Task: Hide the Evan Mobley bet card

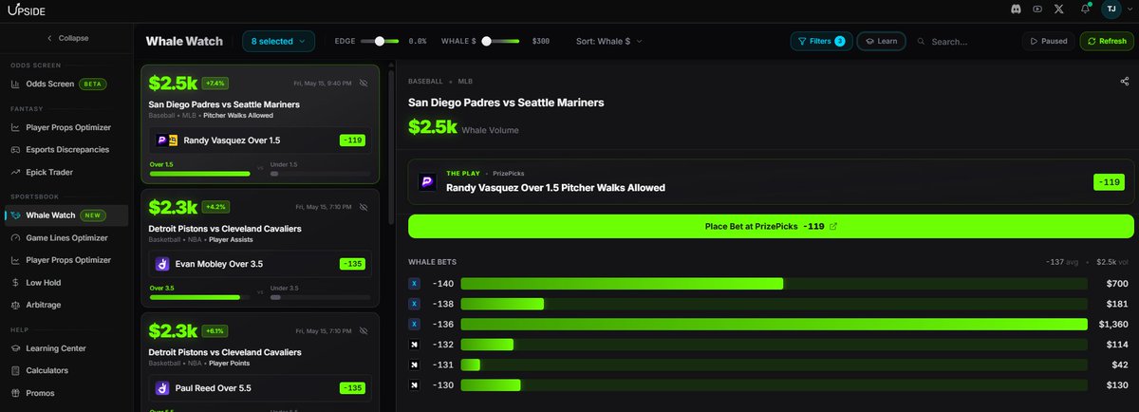Action: (363, 206)
